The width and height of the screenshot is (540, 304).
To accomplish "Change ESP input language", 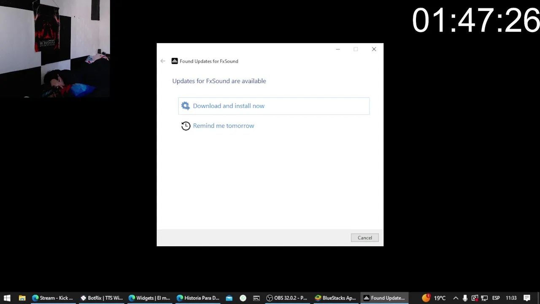I will pos(496,298).
